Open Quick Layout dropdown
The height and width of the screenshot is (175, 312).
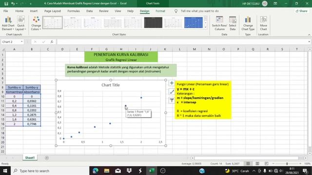[20, 24]
